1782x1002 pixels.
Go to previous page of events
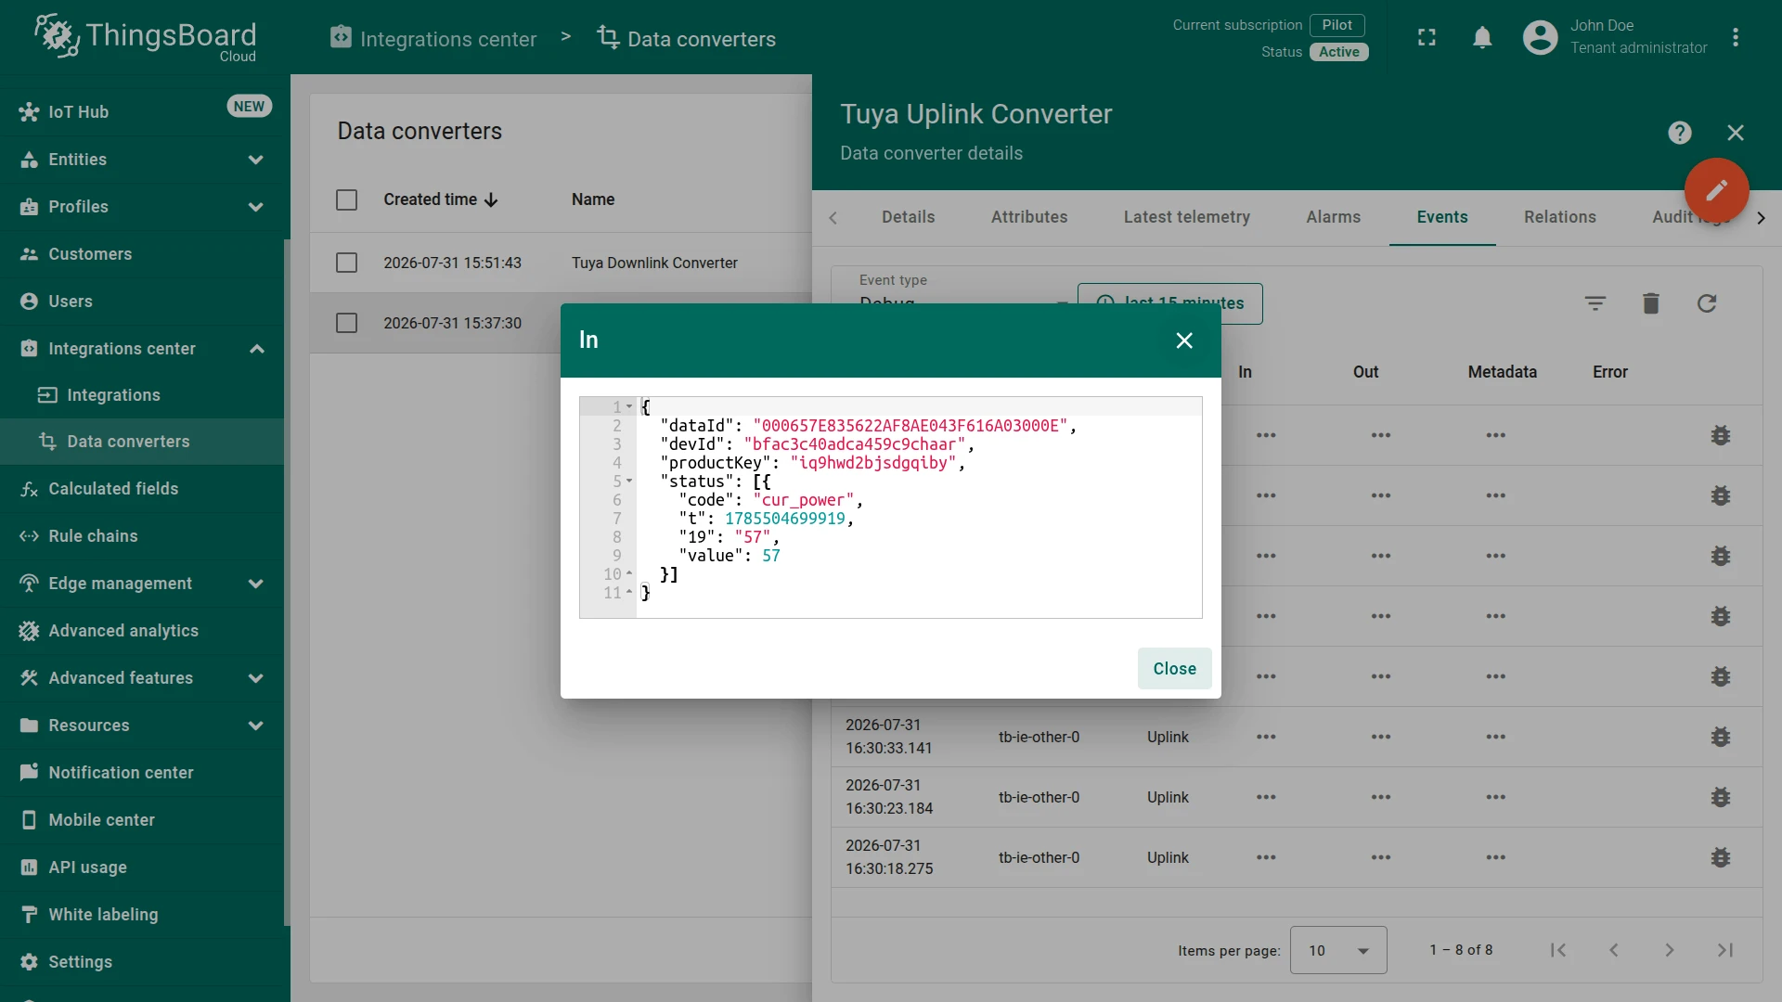coord(1614,950)
